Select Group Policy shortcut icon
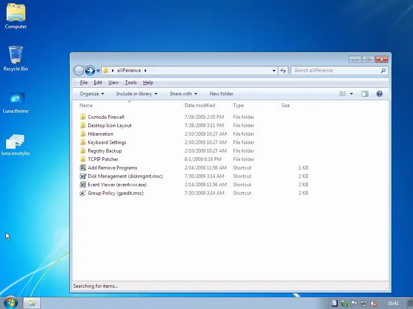413x309 pixels. tap(83, 193)
